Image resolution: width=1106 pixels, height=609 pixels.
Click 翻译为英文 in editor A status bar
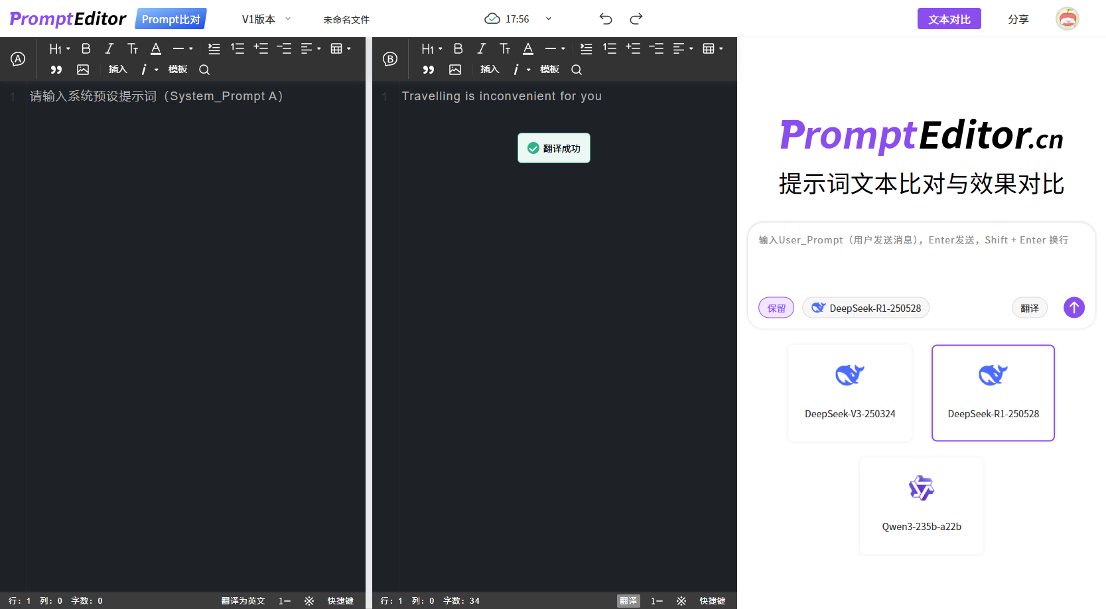coord(243,601)
